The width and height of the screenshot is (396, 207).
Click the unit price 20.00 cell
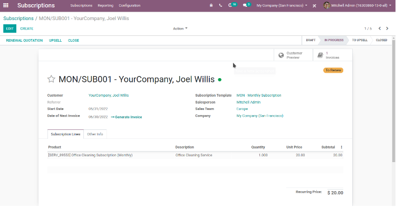click(x=300, y=155)
